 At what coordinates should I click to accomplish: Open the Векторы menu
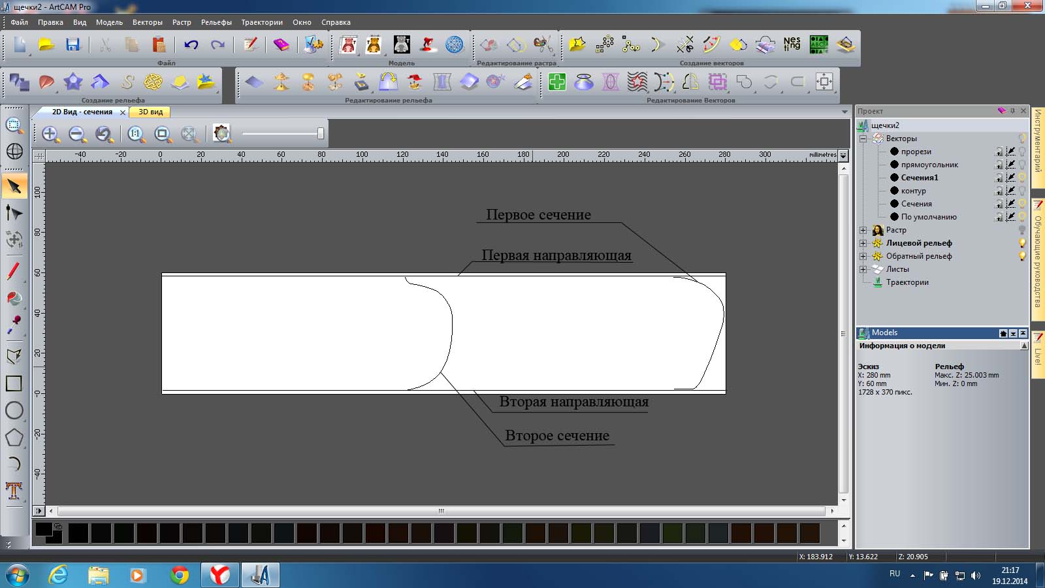coord(148,22)
